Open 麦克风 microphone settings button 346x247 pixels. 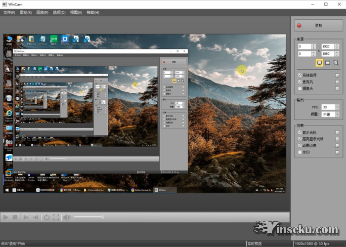pos(337,82)
